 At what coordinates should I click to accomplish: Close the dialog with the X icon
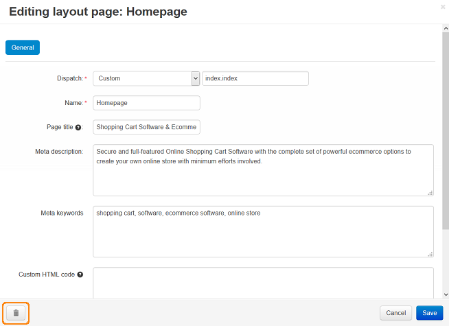tap(443, 7)
